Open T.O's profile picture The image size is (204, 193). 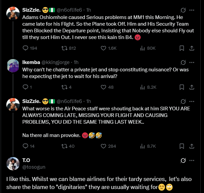point(13,164)
